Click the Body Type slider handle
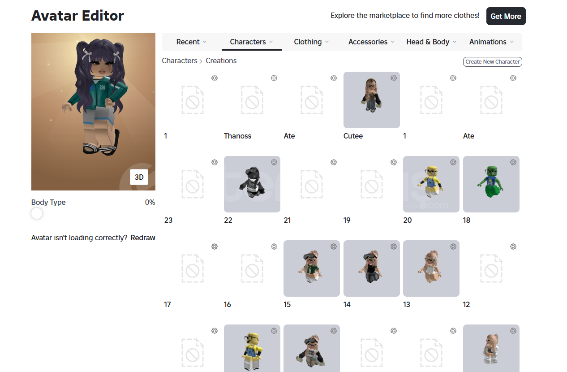The height and width of the screenshot is (372, 567). click(37, 214)
